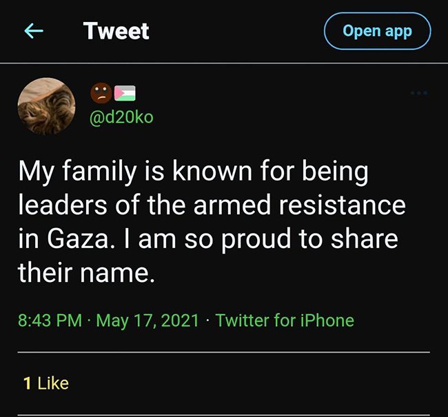
Task: Tap the Open app button
Action: click(378, 31)
